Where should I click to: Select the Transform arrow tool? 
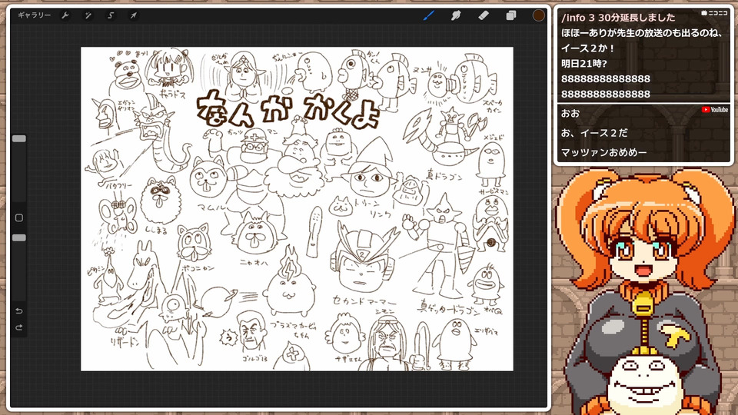tap(133, 15)
